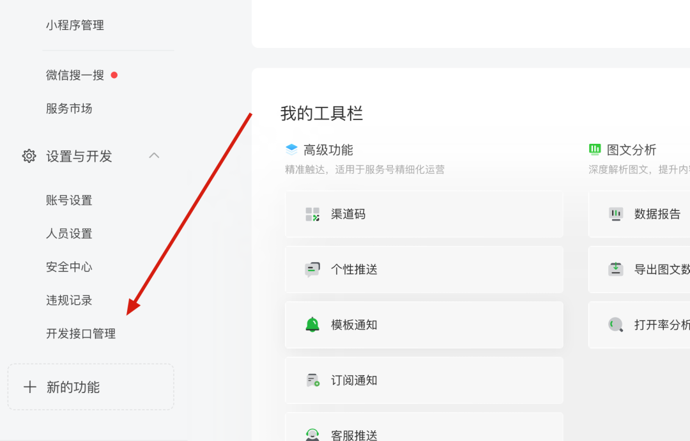Open 服务市场 in the sidebar
The width and height of the screenshot is (690, 441).
tap(69, 109)
